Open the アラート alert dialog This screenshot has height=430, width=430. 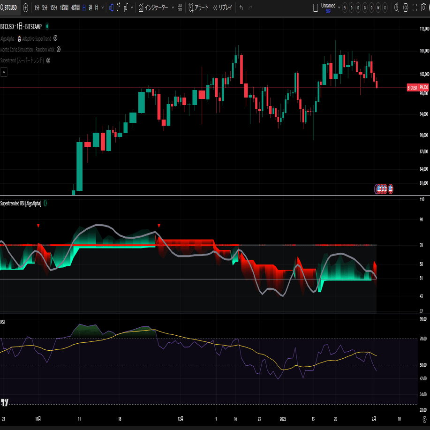coord(198,8)
